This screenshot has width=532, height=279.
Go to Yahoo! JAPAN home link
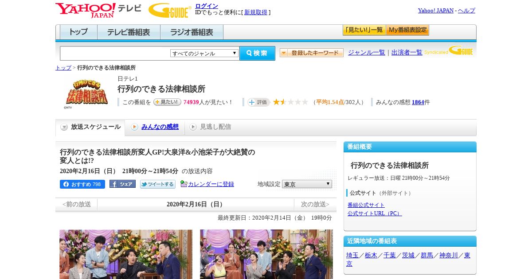(x=436, y=10)
